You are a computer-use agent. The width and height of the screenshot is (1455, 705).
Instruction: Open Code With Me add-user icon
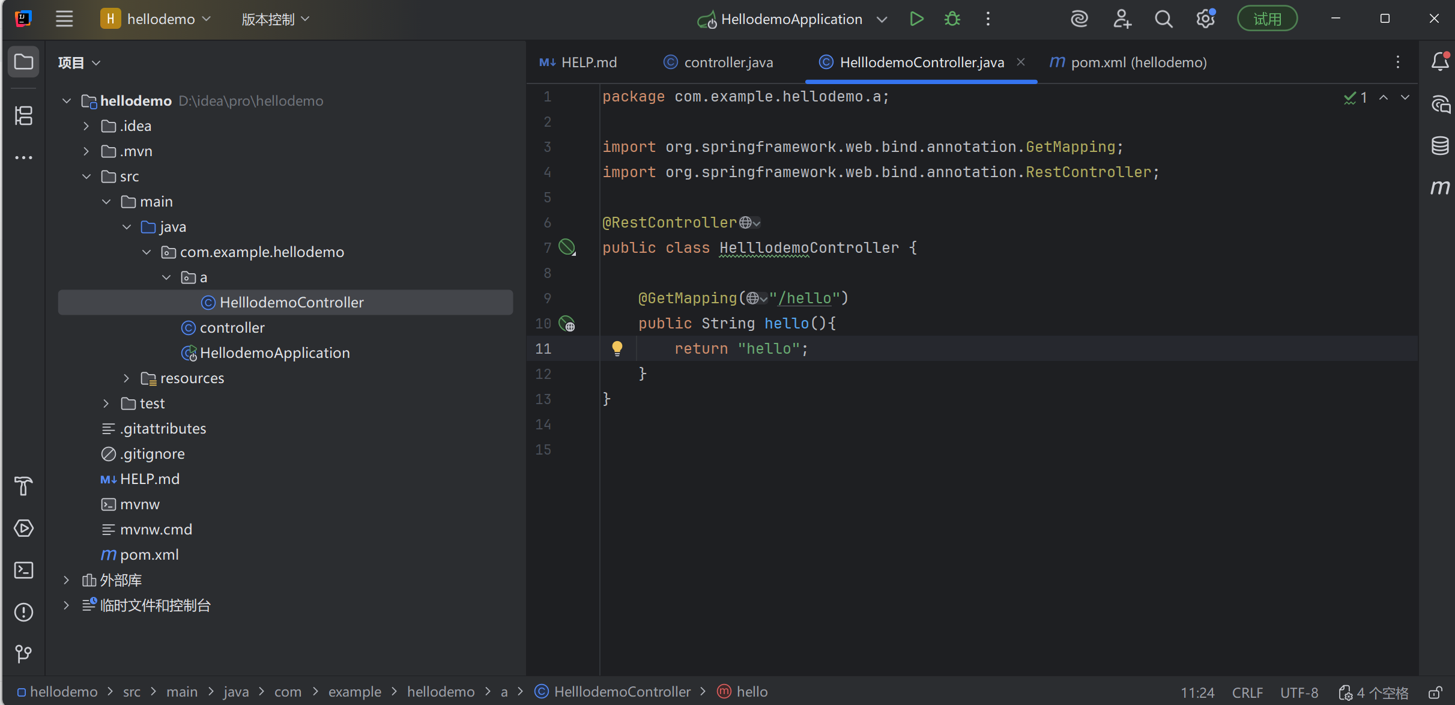click(x=1122, y=19)
